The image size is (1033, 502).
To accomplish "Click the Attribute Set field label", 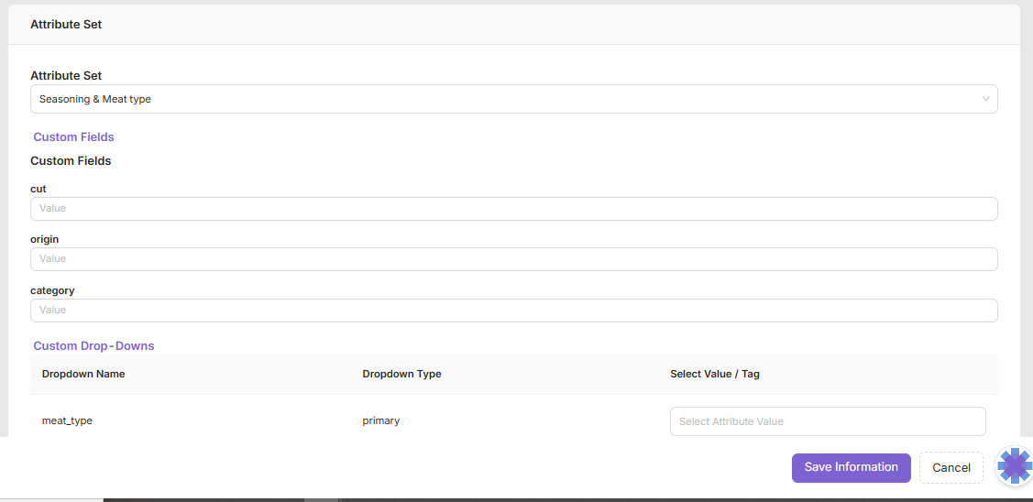I will coord(66,76).
